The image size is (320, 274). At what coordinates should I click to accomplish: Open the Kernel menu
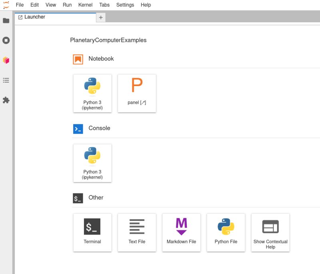coord(85,5)
